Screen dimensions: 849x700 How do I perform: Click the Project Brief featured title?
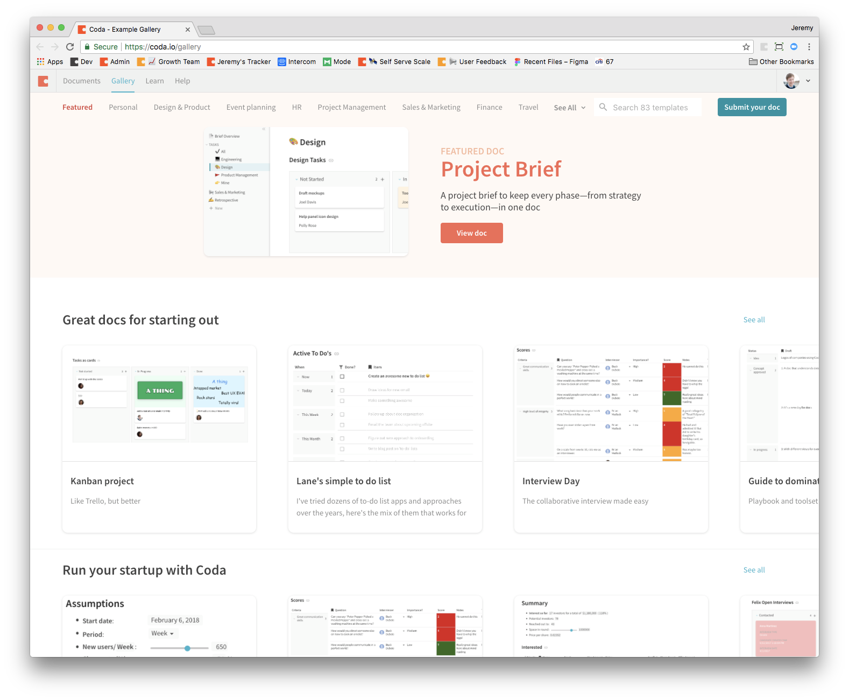tap(501, 169)
